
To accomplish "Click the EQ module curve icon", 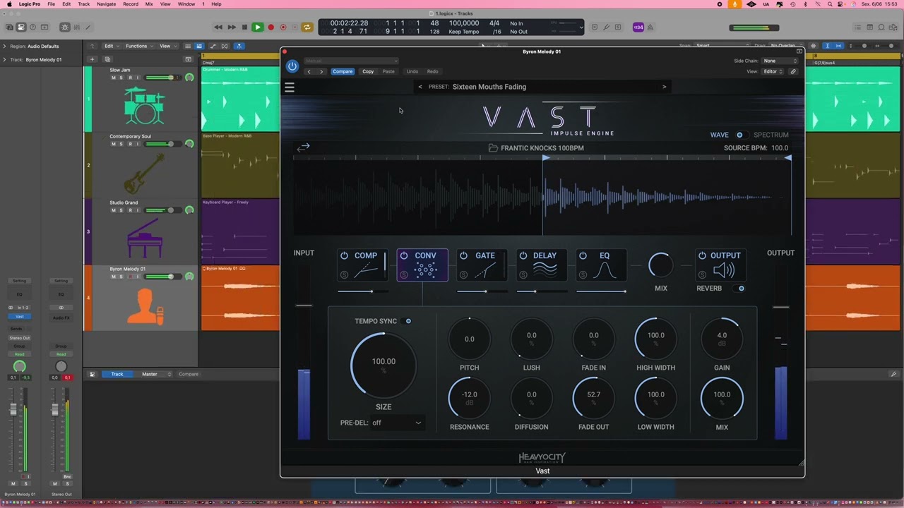I will [605, 270].
